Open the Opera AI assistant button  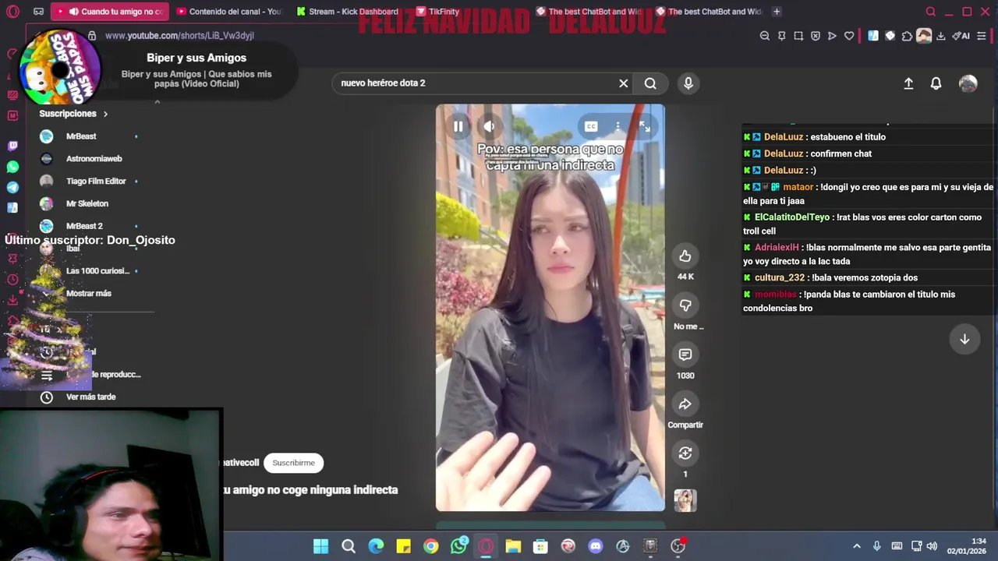(961, 36)
